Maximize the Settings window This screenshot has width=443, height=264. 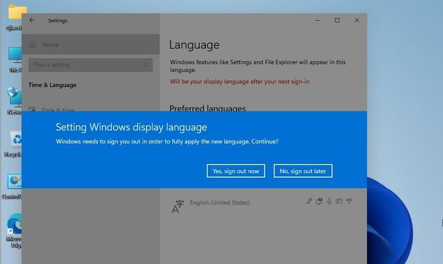[337, 20]
